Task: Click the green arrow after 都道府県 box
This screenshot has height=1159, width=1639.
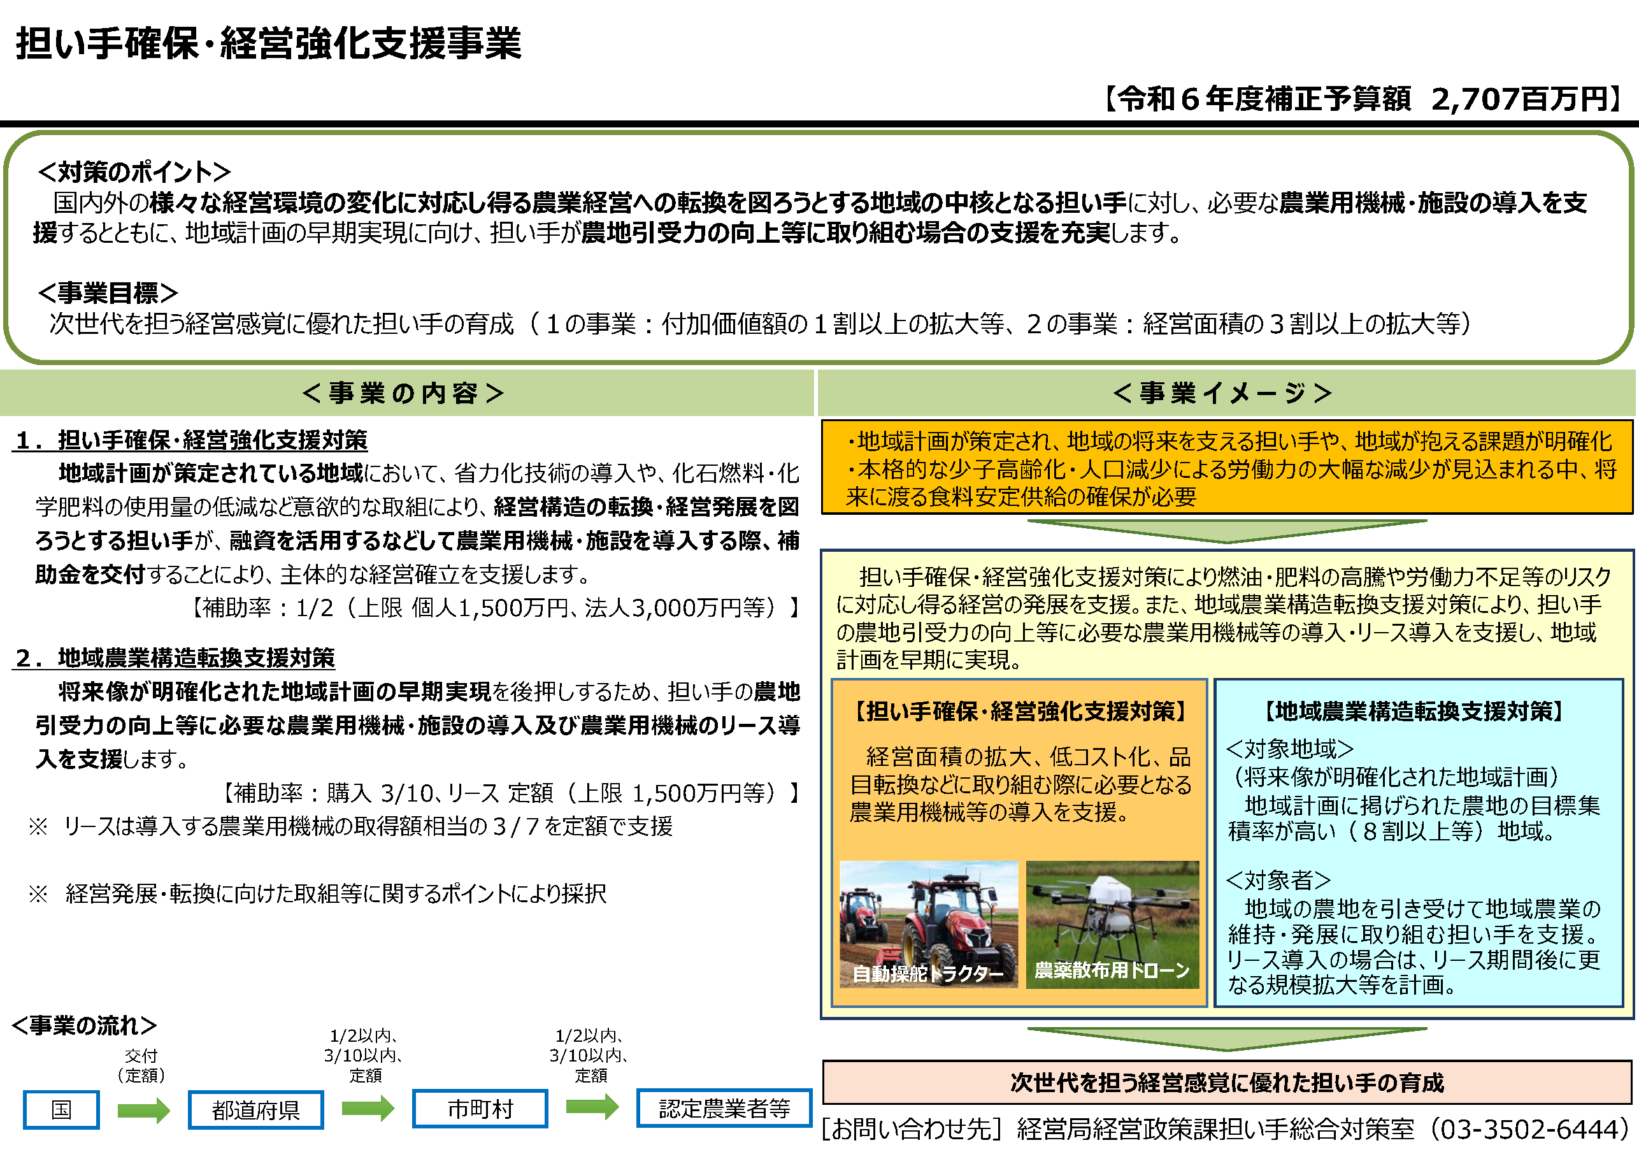Action: pyautogui.click(x=368, y=1108)
